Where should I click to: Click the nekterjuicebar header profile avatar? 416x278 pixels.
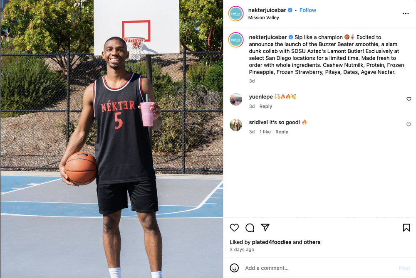[235, 14]
